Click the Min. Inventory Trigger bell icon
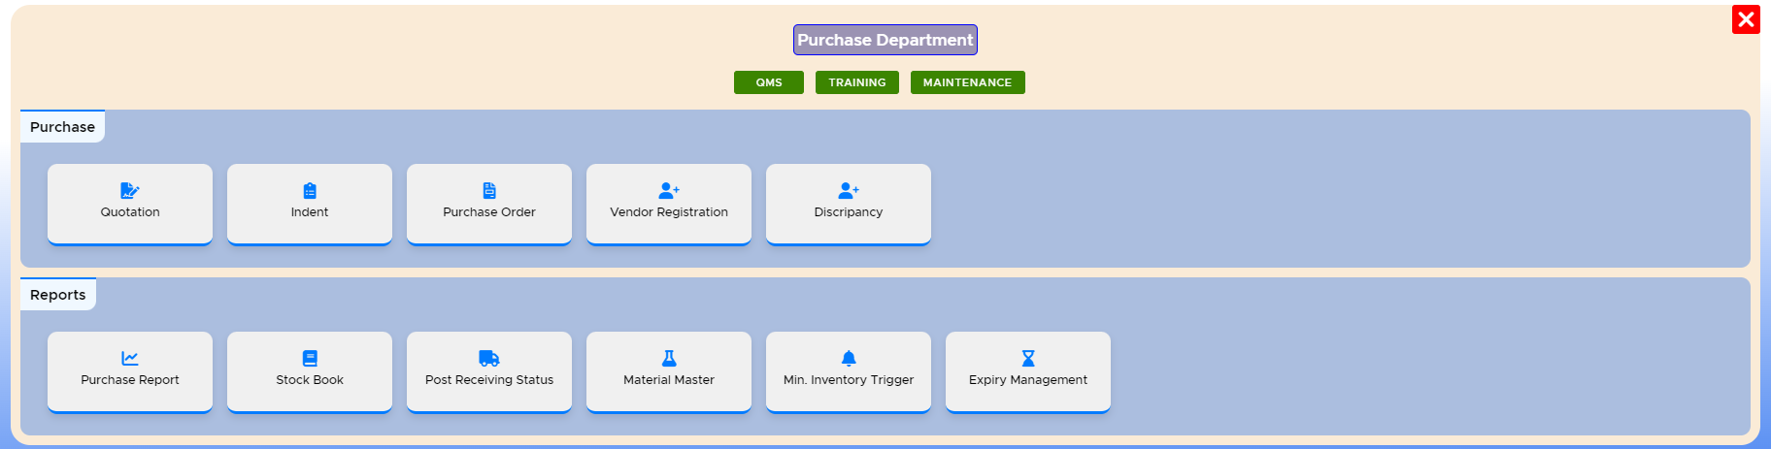 click(849, 358)
